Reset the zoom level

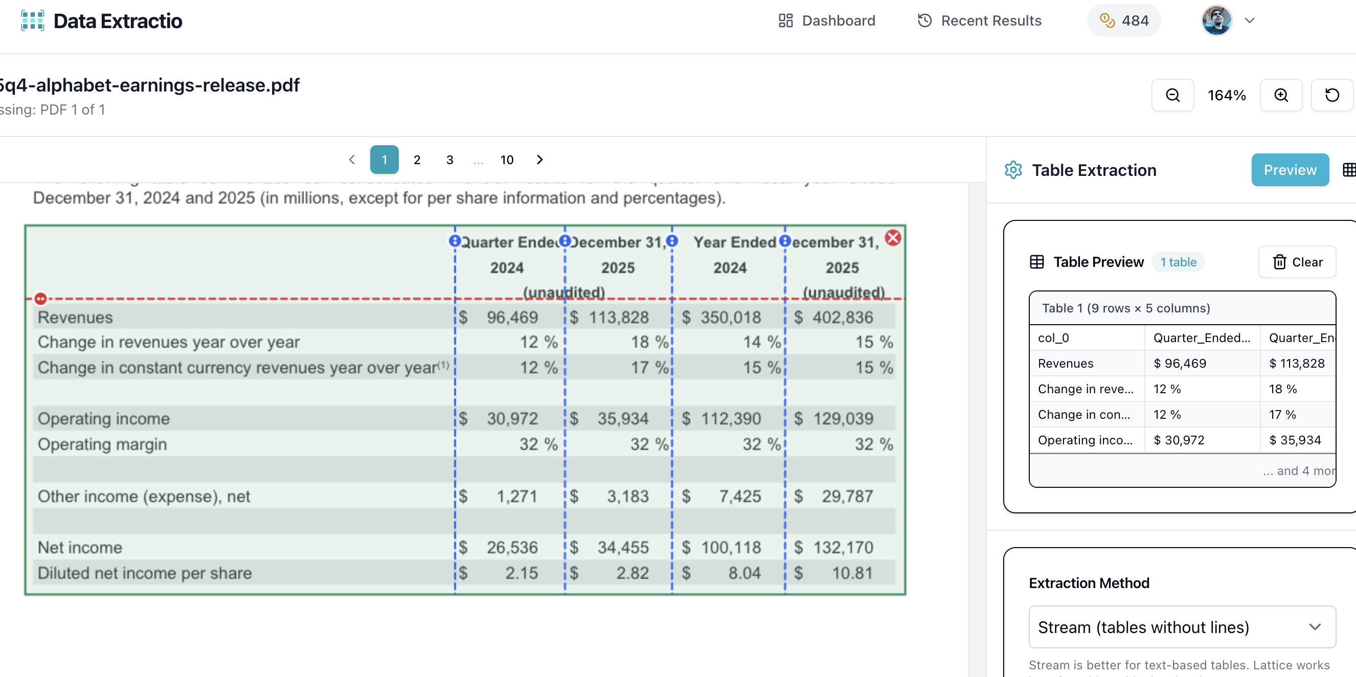[1332, 95]
